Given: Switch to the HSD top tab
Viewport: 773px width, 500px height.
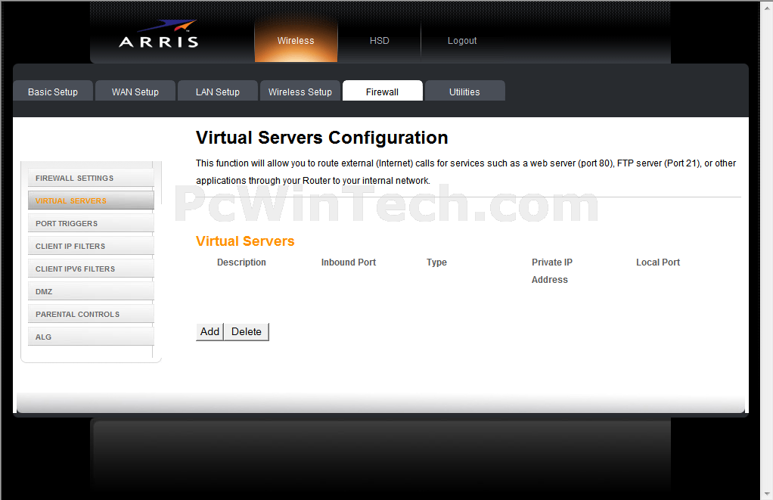Looking at the screenshot, I should click(x=379, y=41).
